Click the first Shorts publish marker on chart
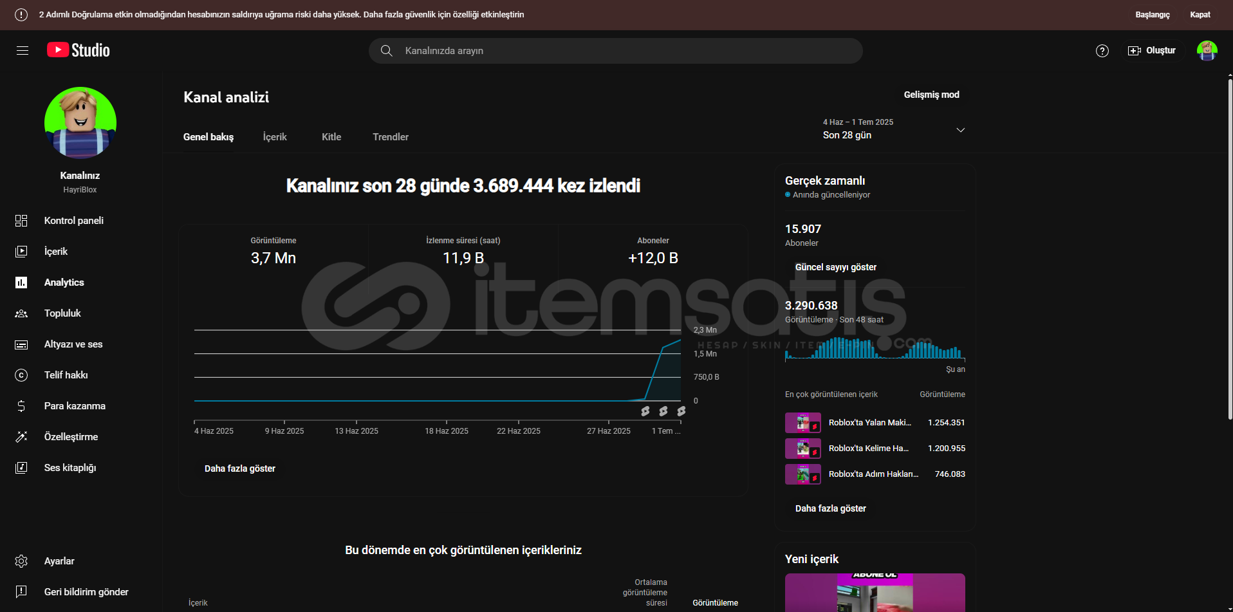This screenshot has height=612, width=1233. click(645, 411)
